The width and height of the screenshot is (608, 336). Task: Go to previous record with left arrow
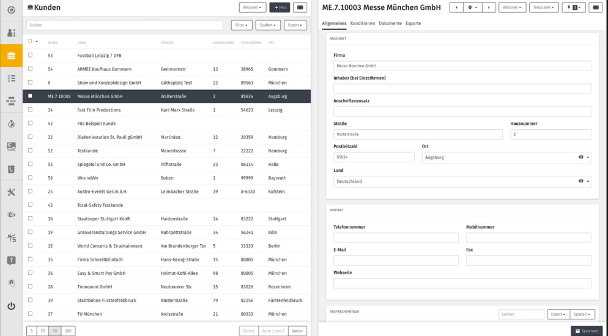tap(456, 7)
